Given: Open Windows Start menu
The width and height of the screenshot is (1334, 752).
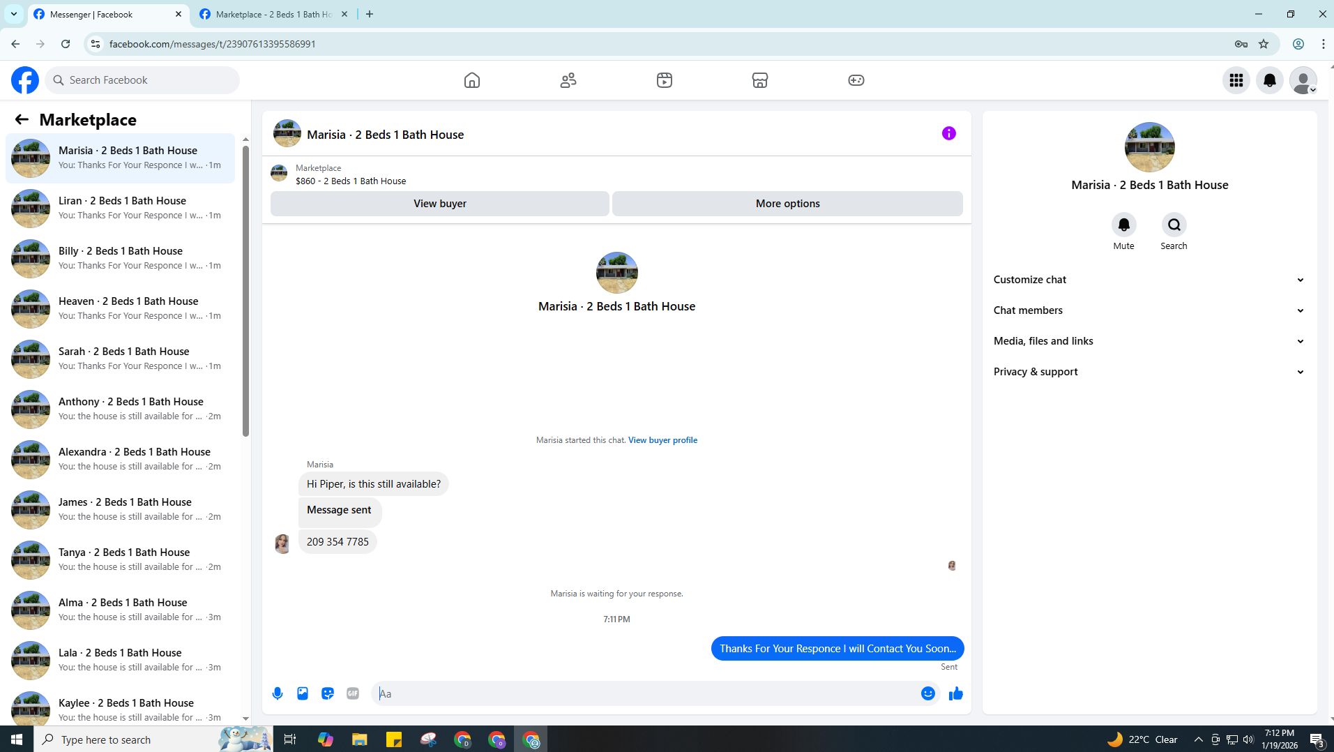Looking at the screenshot, I should click(x=17, y=739).
